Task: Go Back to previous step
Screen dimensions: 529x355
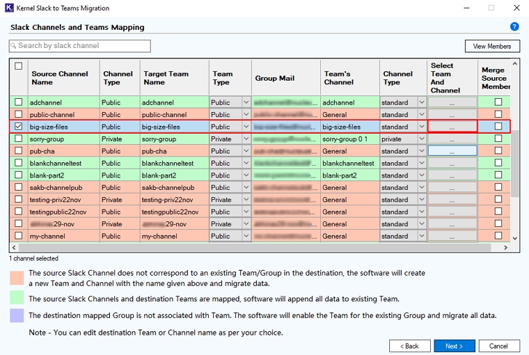Action: [x=409, y=346]
